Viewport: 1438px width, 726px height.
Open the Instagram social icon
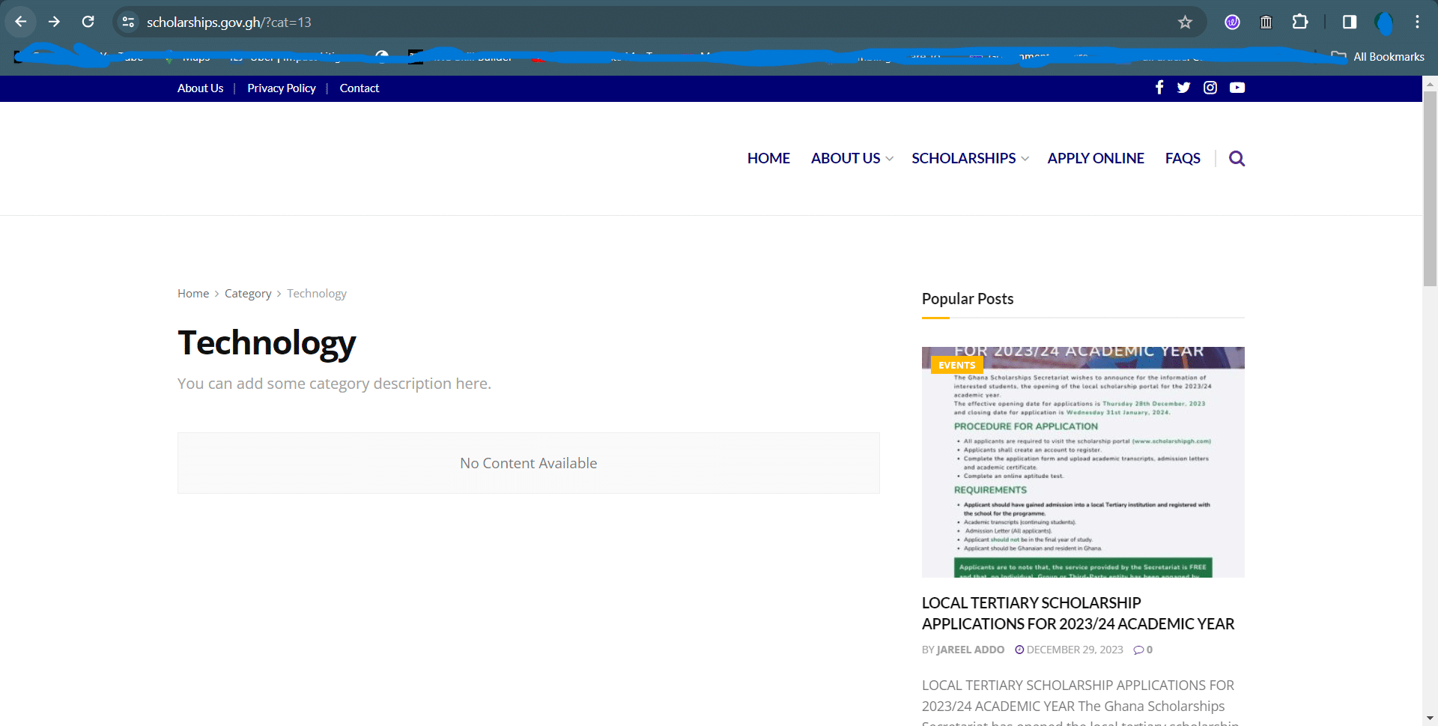click(1210, 88)
